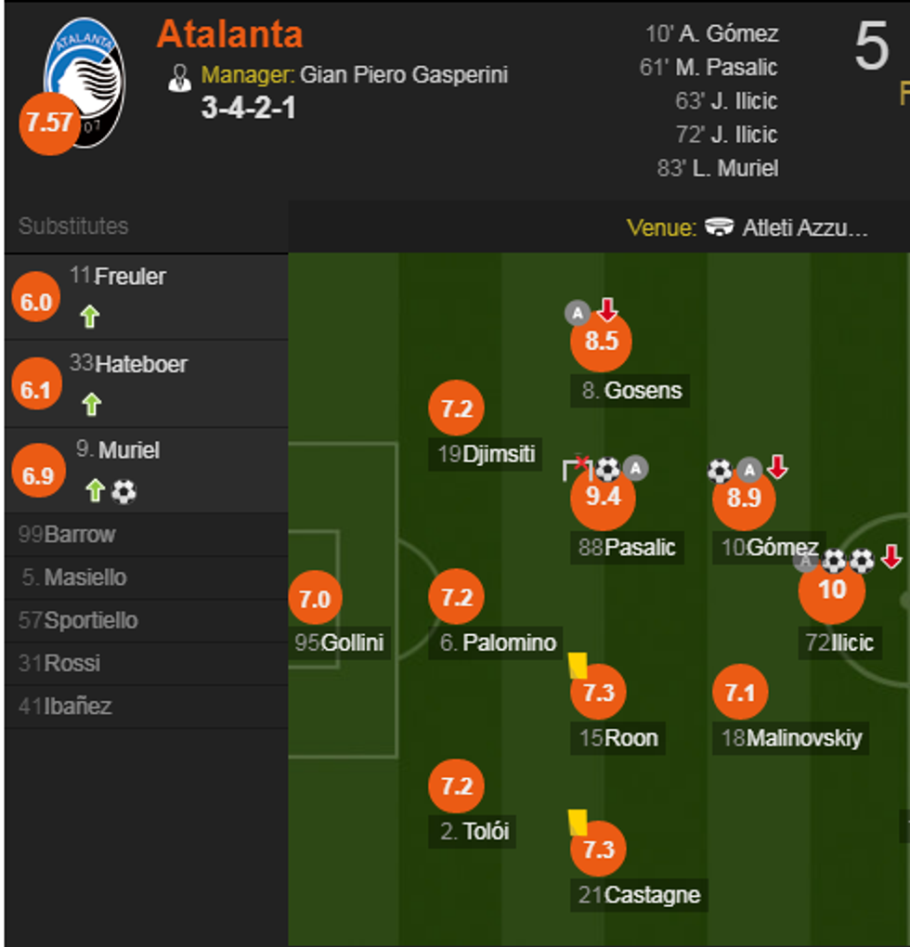Click the missed penalty icon above Pasalic
Screen dimensions: 910x947
(x=577, y=469)
